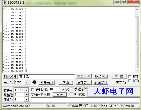
Task: Click the 帮助 help button
Action: pyautogui.click(x=66, y=82)
